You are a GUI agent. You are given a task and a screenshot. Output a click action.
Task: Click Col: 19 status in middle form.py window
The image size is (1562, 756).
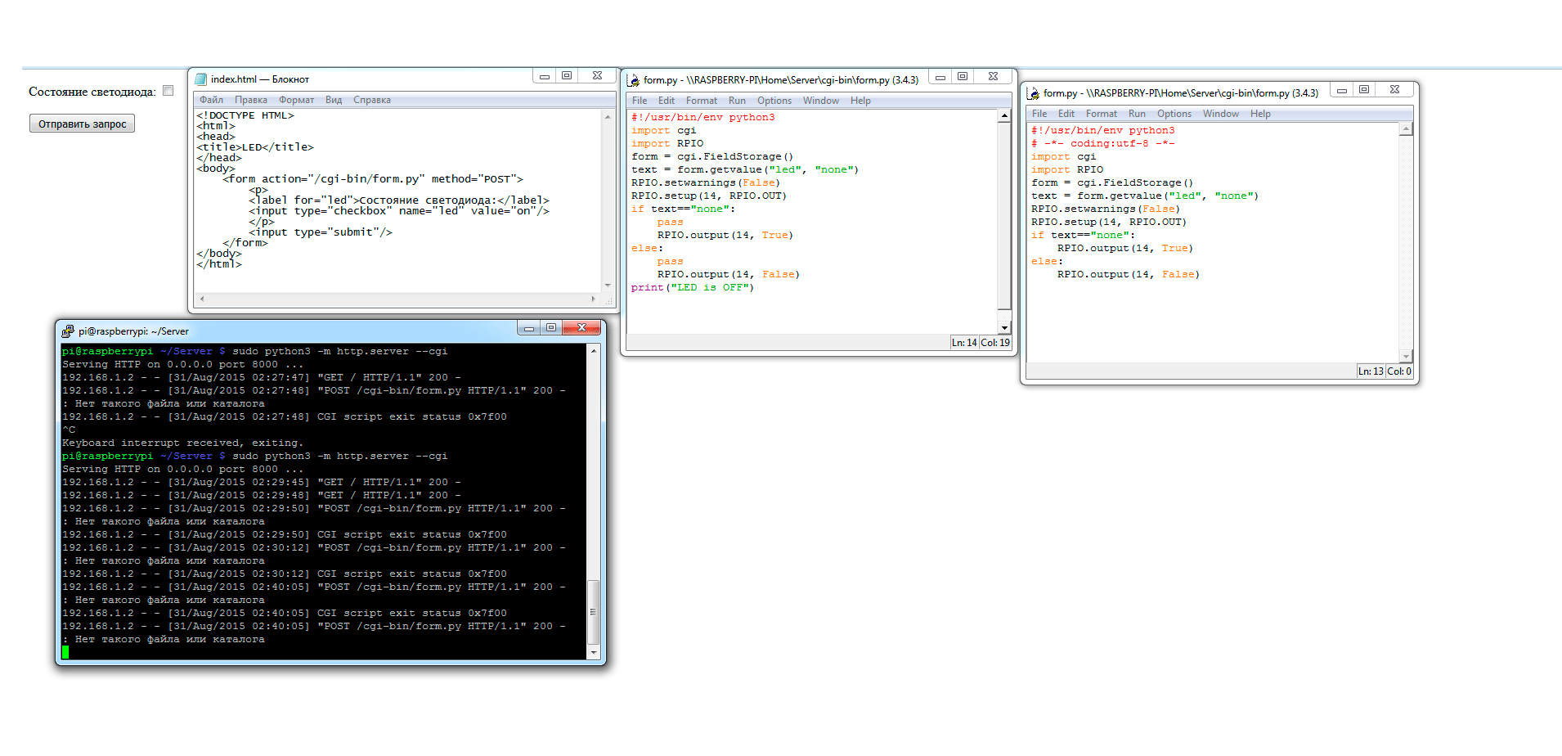coord(995,343)
